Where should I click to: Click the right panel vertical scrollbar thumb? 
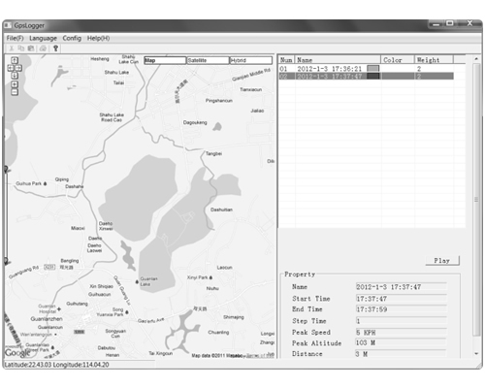[476, 199]
